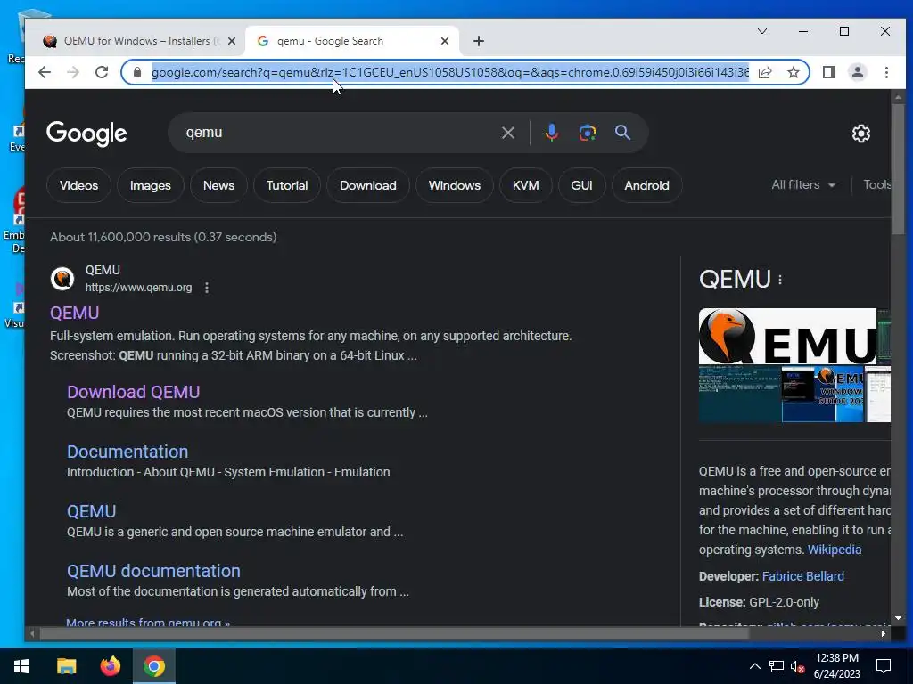This screenshot has height=684, width=913.
Task: Open the main QEMU result heading
Action: 75,313
